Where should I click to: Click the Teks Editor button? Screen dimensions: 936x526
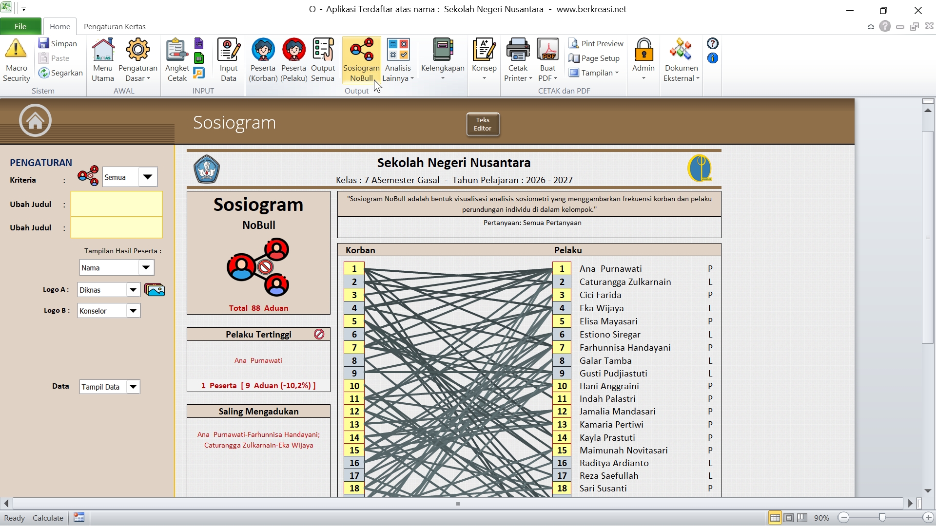click(483, 124)
